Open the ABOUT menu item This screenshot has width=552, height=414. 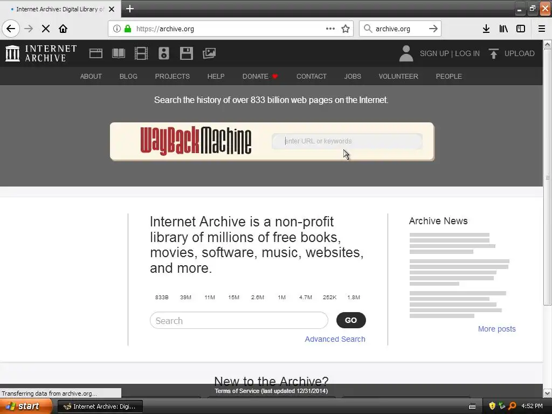[x=91, y=77]
